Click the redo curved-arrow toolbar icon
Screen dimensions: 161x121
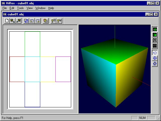(x=37, y=21)
